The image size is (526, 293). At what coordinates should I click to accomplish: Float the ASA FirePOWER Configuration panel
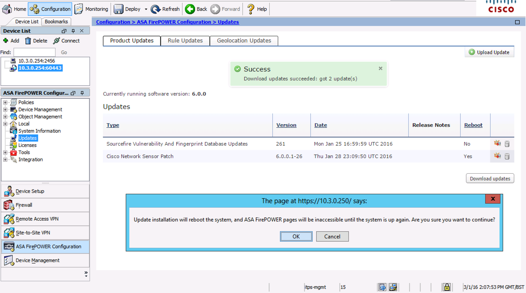[73, 93]
